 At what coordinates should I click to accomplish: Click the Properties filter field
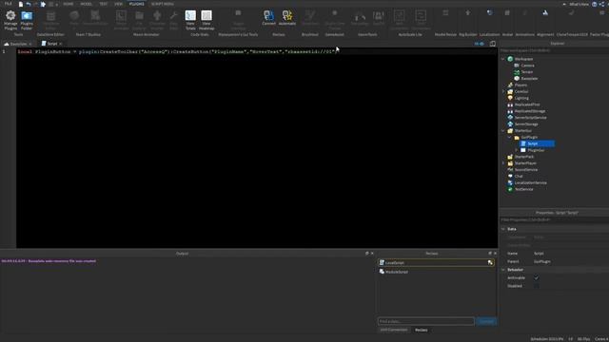554,219
